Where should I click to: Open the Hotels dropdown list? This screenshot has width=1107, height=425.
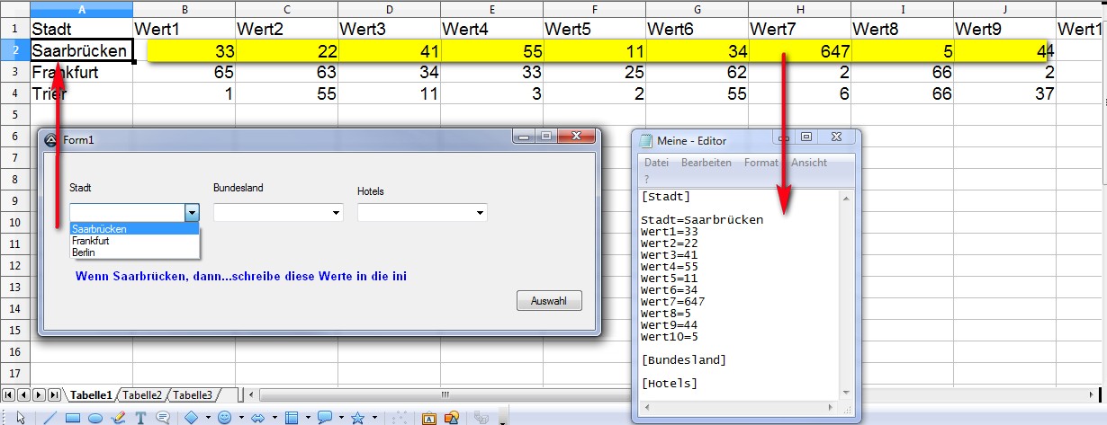[x=481, y=213]
